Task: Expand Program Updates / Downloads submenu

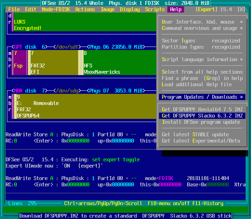Action: tap(202, 97)
